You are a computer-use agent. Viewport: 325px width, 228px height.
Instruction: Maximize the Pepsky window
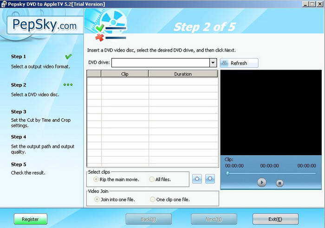point(312,4)
